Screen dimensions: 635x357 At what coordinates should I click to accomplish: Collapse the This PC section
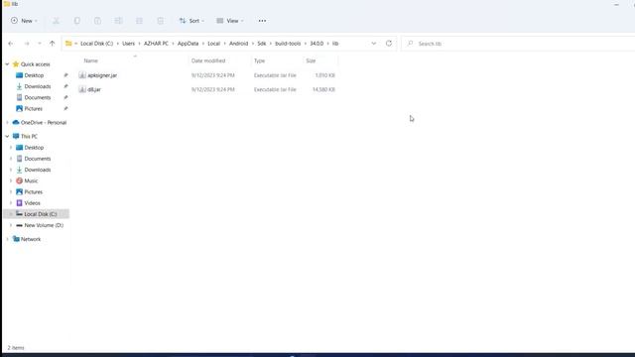pyautogui.click(x=7, y=137)
